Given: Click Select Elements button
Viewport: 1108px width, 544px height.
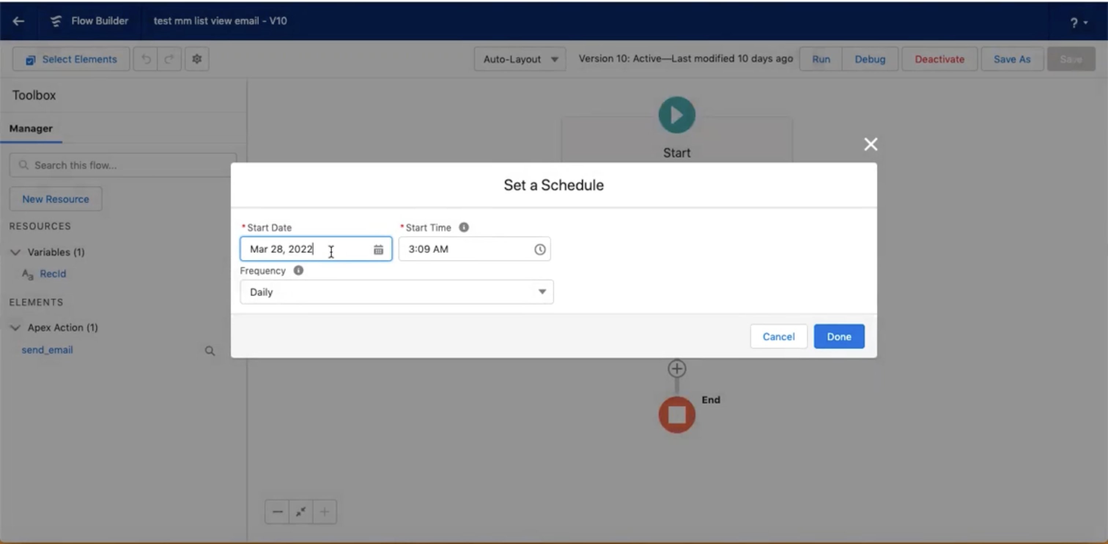Looking at the screenshot, I should (71, 59).
